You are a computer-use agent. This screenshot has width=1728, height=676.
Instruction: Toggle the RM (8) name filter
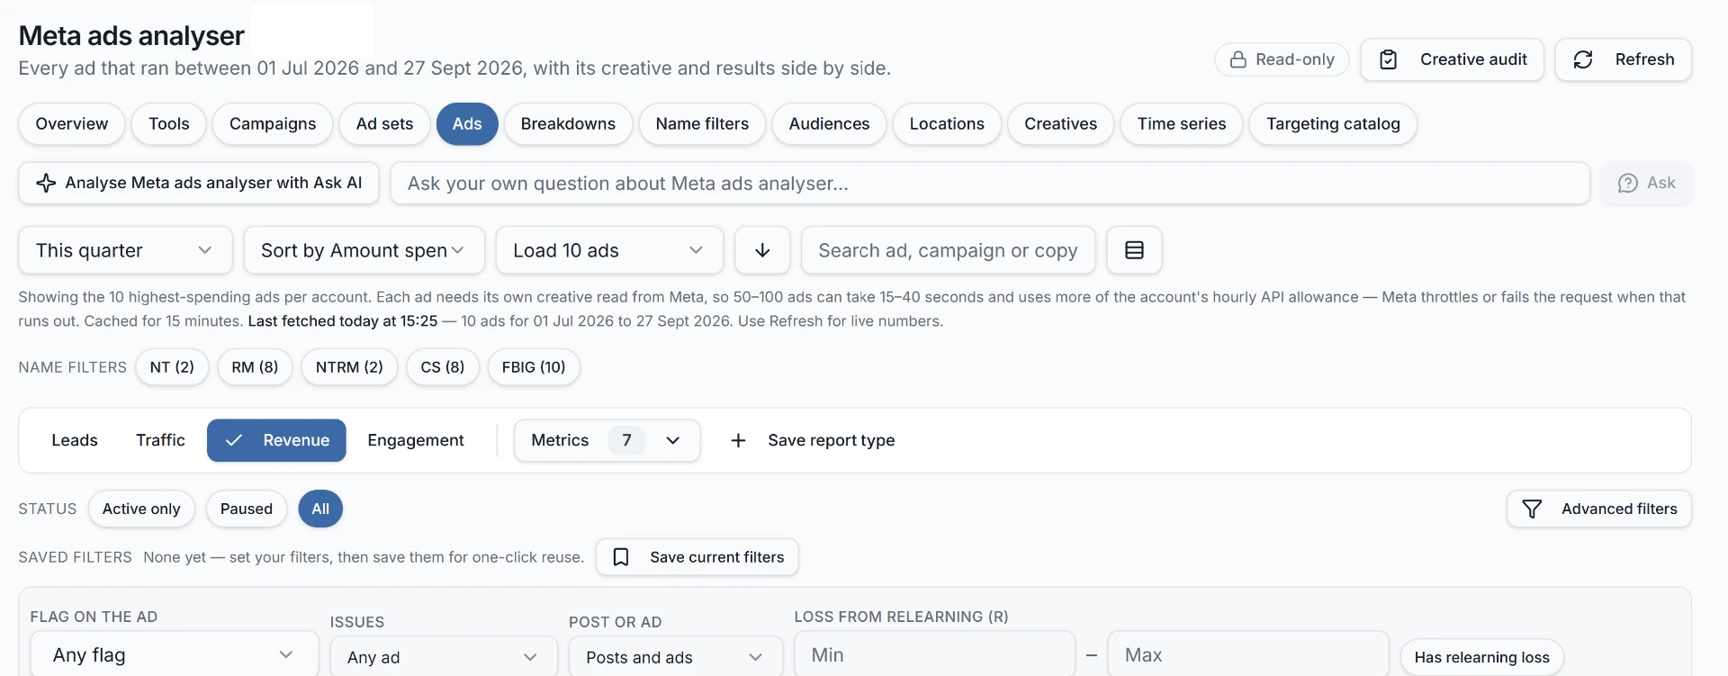pyautogui.click(x=255, y=367)
